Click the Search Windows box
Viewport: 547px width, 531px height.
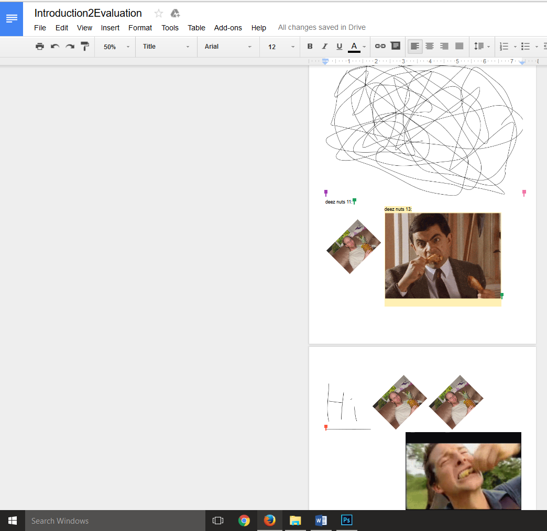coord(115,521)
